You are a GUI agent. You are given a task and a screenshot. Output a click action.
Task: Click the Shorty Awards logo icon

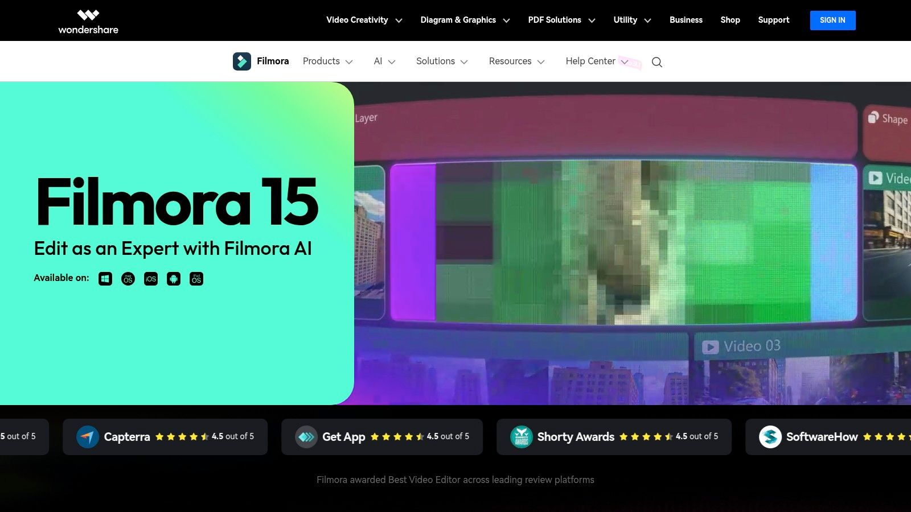[x=522, y=437]
